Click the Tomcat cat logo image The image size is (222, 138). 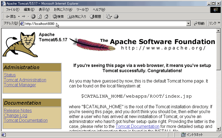coord(20,45)
